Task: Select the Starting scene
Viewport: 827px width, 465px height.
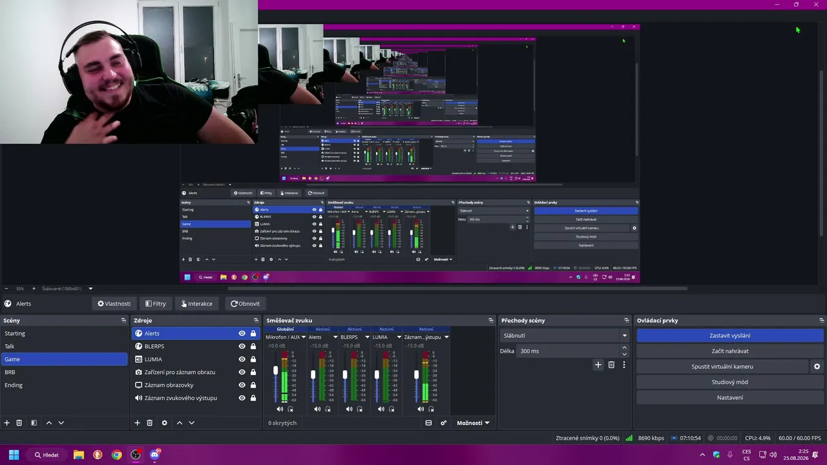Action: tap(64, 333)
